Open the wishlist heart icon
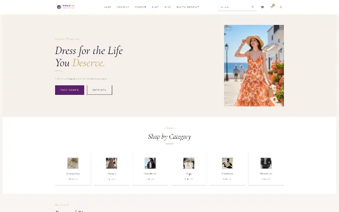 (262, 7)
